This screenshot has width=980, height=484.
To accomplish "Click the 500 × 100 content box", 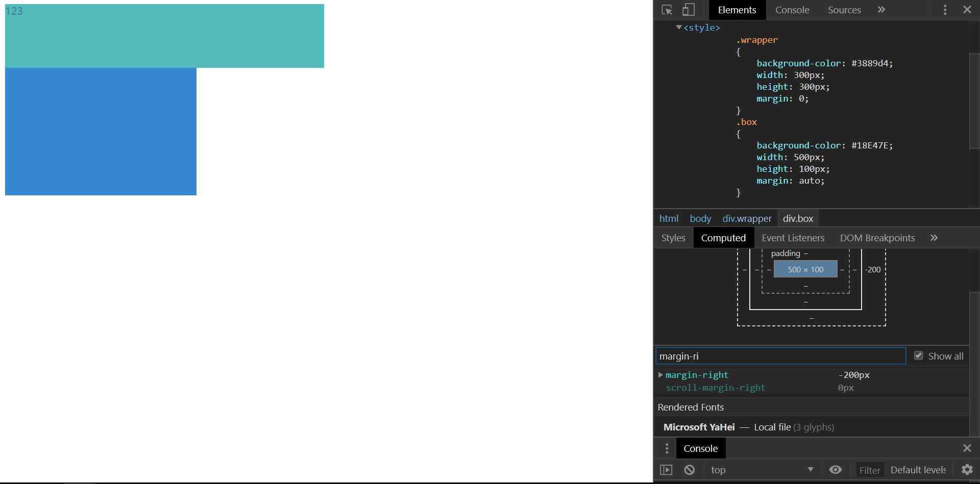I will [805, 269].
